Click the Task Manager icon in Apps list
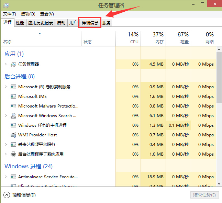This screenshot has width=222, height=203. pyautogui.click(x=13, y=64)
